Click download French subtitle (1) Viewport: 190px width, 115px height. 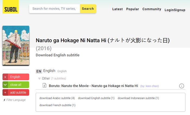click(x=57, y=105)
